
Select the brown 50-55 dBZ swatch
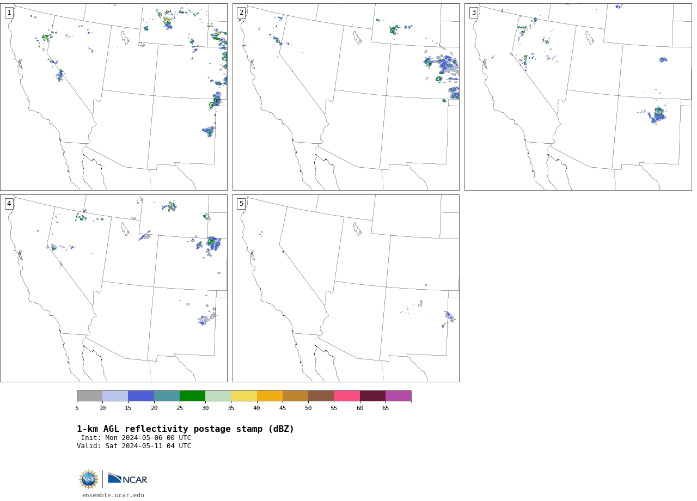click(321, 396)
